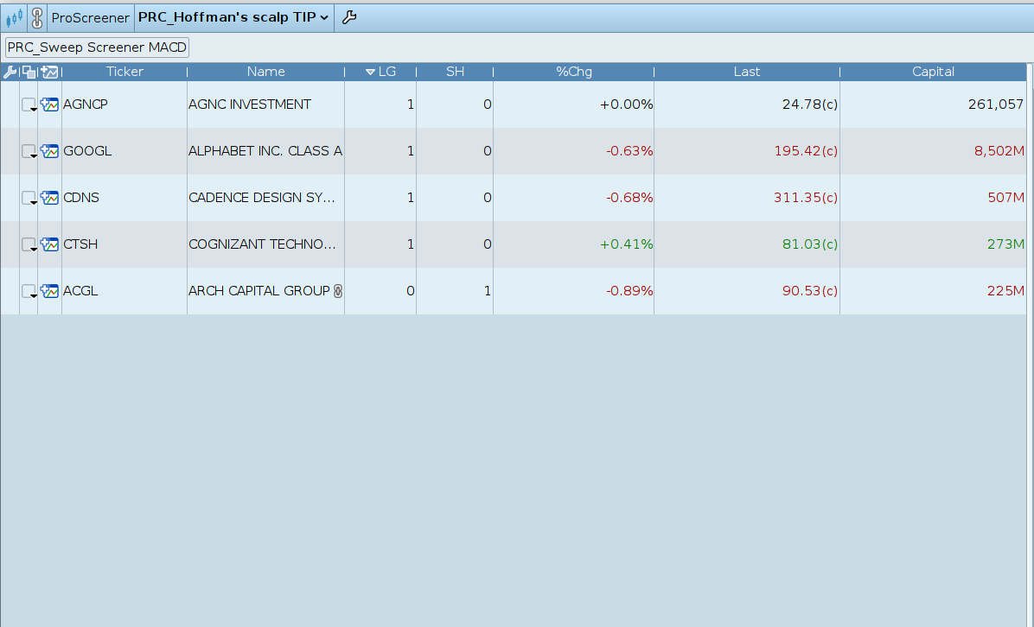Click the 311.35(c) last price
The width and height of the screenshot is (1034, 627).
pyautogui.click(x=806, y=198)
